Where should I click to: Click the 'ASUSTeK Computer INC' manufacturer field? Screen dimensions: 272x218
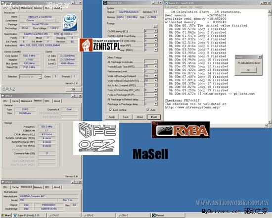pos(48,196)
